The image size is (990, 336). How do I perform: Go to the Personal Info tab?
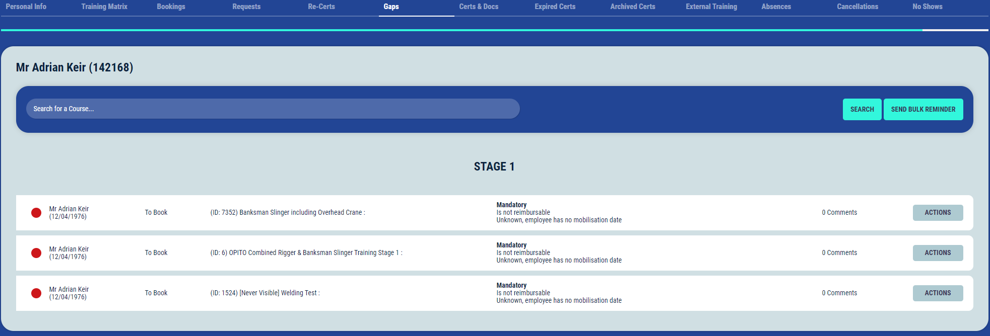[26, 7]
